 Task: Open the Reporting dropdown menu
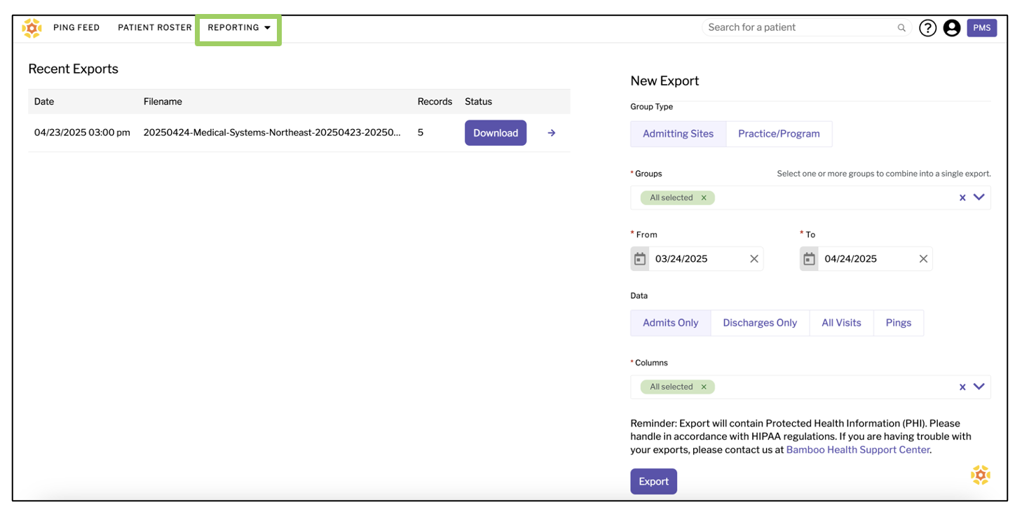pos(239,28)
